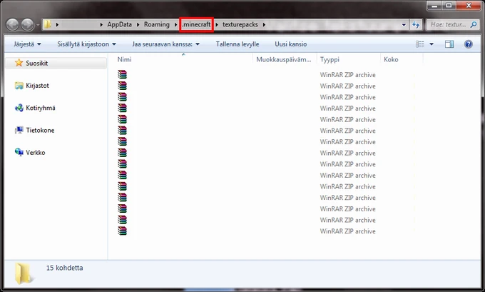485x292 pixels.
Task: Click the magnifier search icon
Action: point(474,24)
